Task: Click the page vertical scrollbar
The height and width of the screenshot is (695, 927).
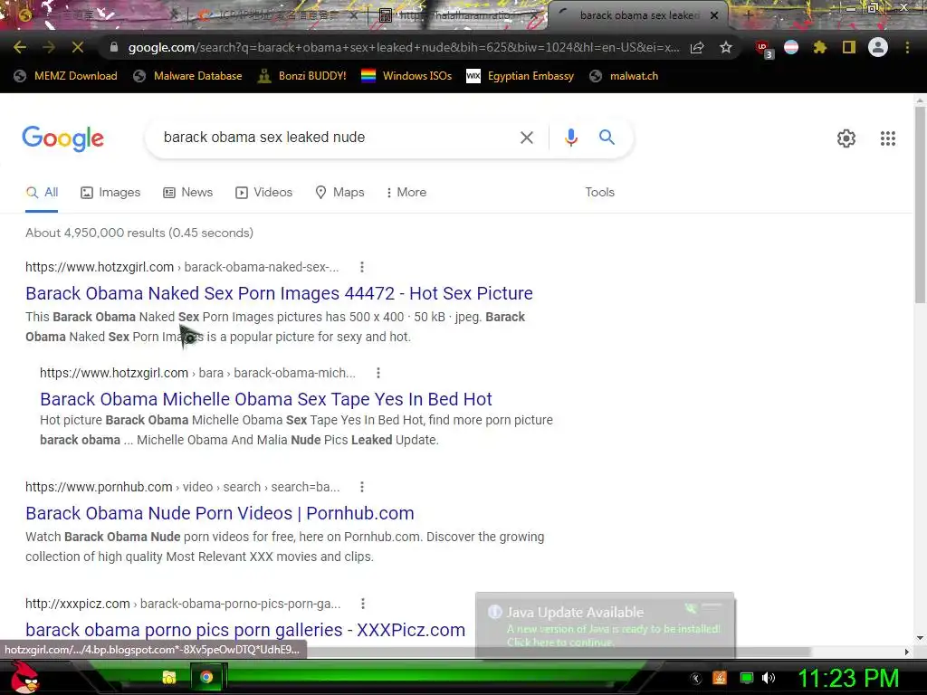Action: tap(920, 207)
